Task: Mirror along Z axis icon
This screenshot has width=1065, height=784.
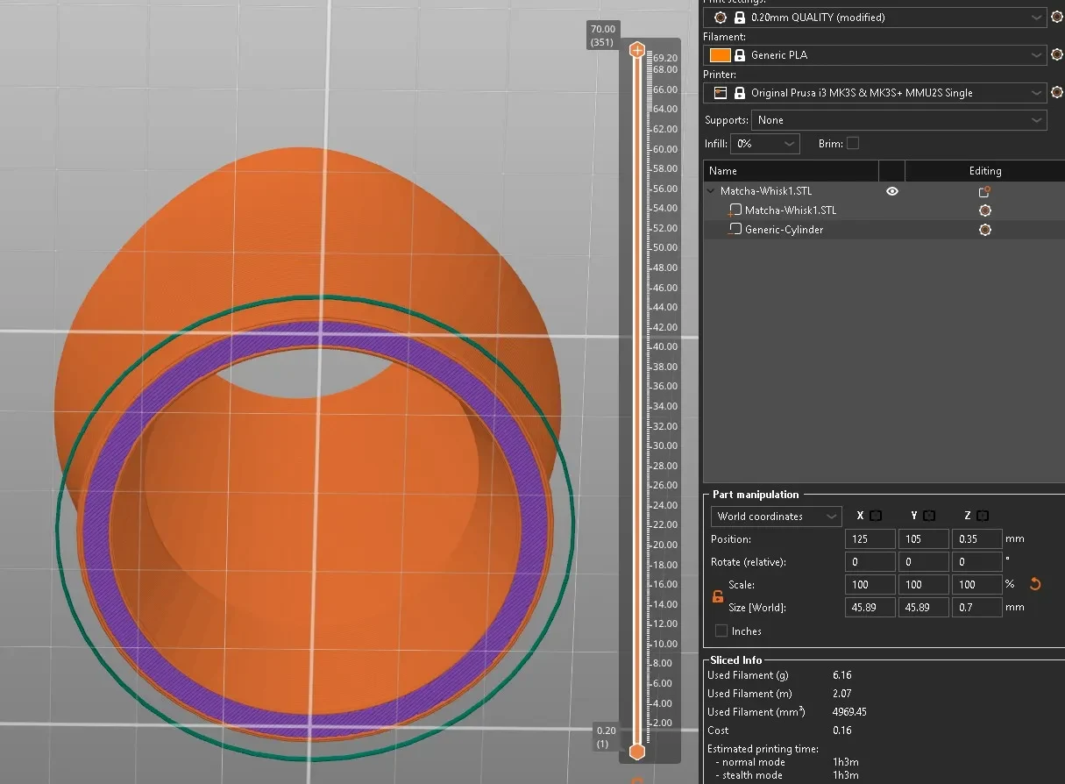Action: [983, 516]
